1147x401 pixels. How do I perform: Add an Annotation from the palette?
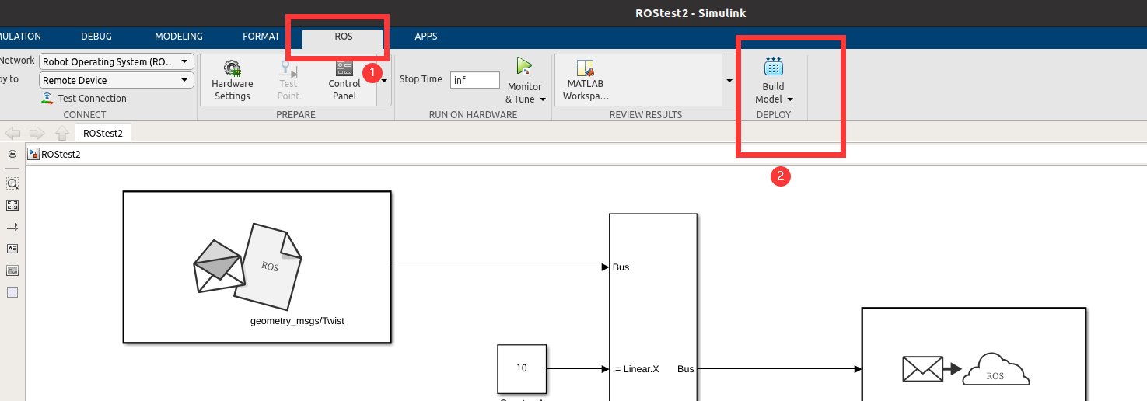click(x=12, y=249)
